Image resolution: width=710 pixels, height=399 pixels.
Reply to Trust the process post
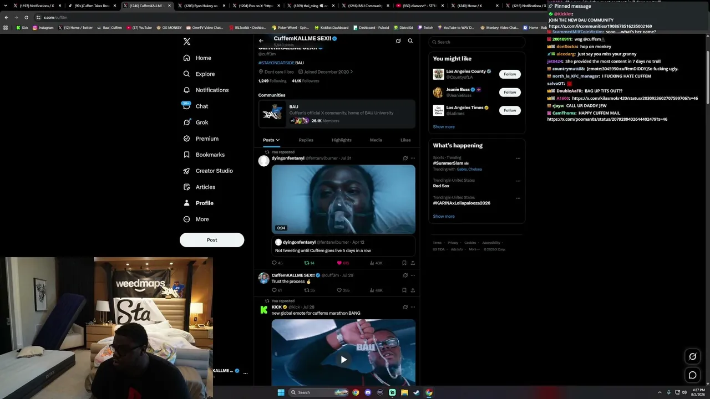[x=277, y=290]
